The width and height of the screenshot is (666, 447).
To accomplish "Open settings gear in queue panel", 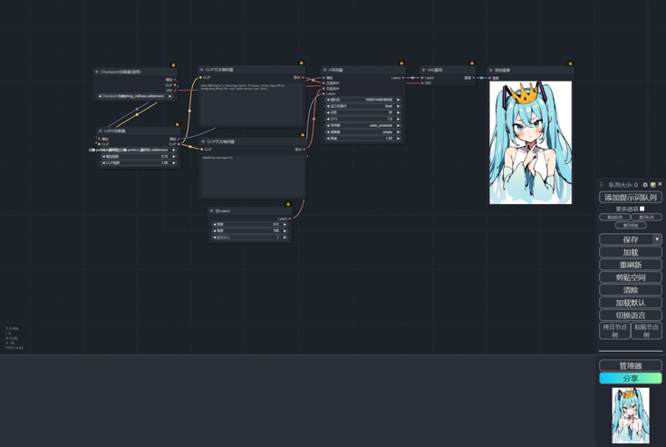I will point(645,185).
